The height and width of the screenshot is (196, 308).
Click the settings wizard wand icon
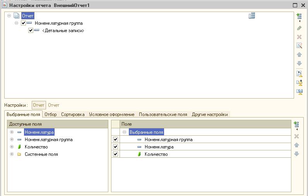(x=299, y=46)
